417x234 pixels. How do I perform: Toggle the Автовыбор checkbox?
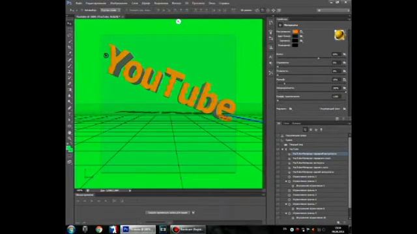(x=83, y=10)
